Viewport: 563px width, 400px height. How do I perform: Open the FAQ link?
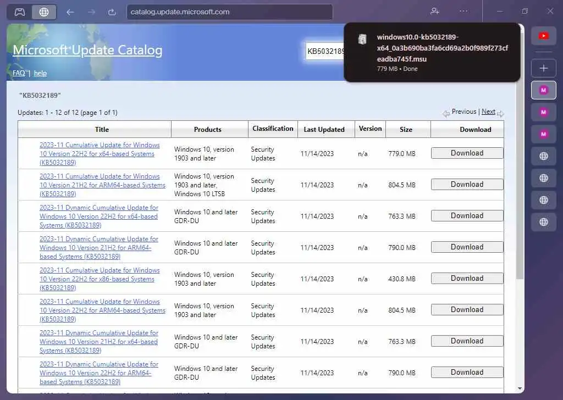pos(19,73)
